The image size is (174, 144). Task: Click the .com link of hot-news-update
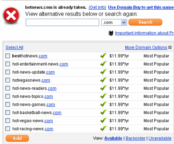click(50, 72)
